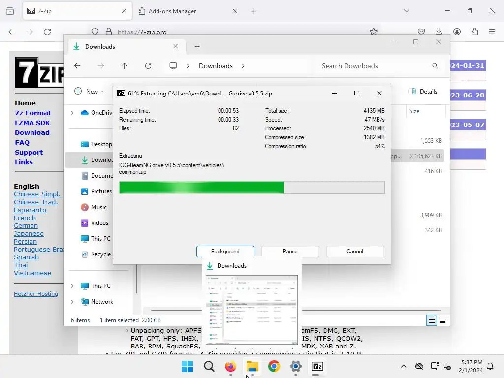
Task: Open the 7z Format link on 7-zip.org
Action: 33,113
